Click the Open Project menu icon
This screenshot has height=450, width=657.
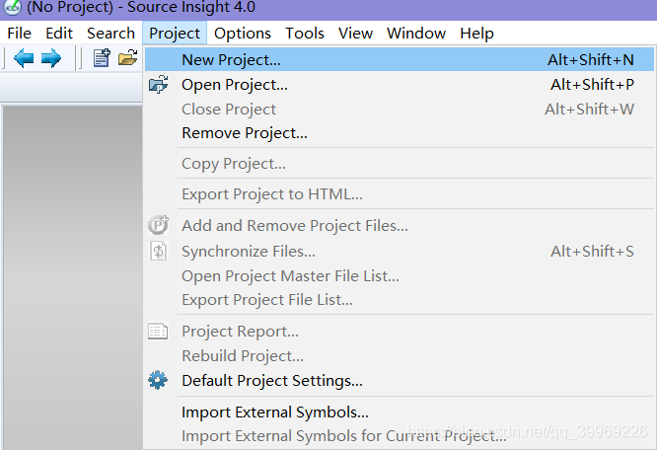click(158, 85)
